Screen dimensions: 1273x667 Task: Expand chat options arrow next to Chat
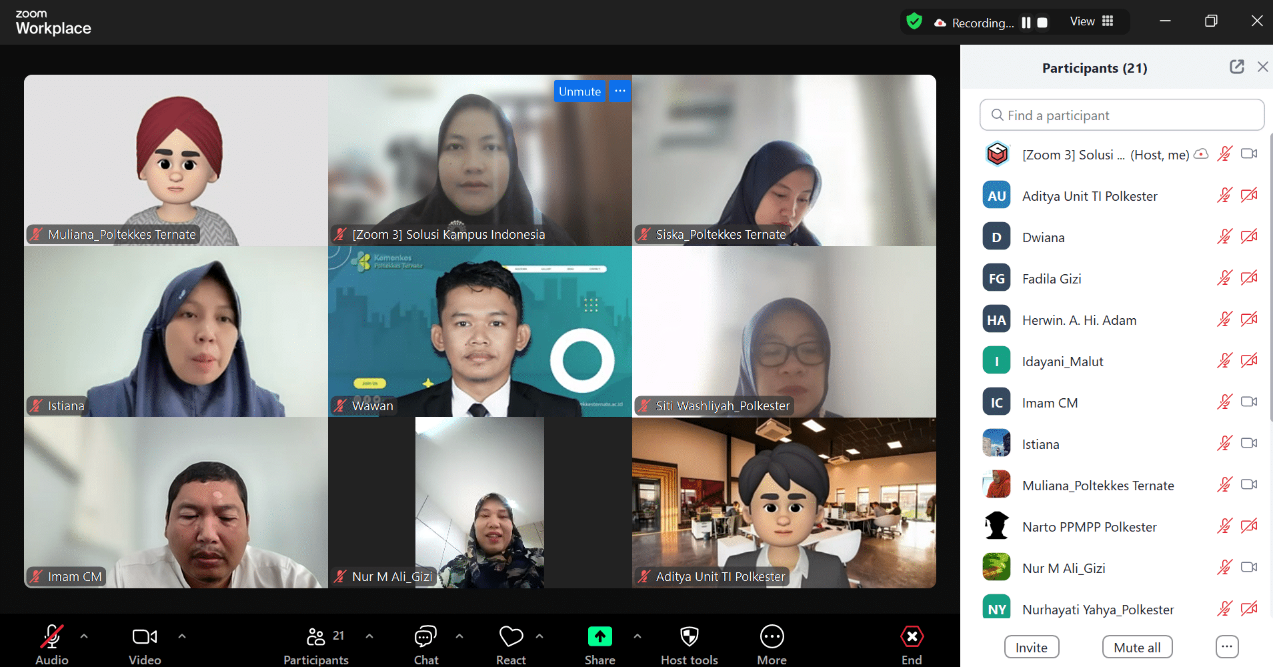(459, 636)
